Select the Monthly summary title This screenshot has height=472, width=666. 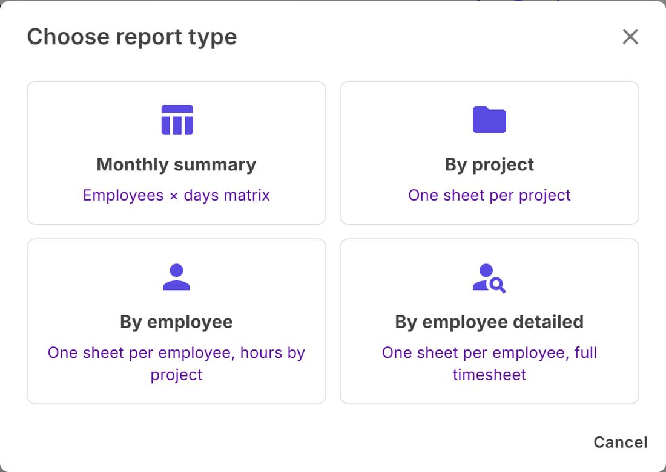click(x=176, y=164)
